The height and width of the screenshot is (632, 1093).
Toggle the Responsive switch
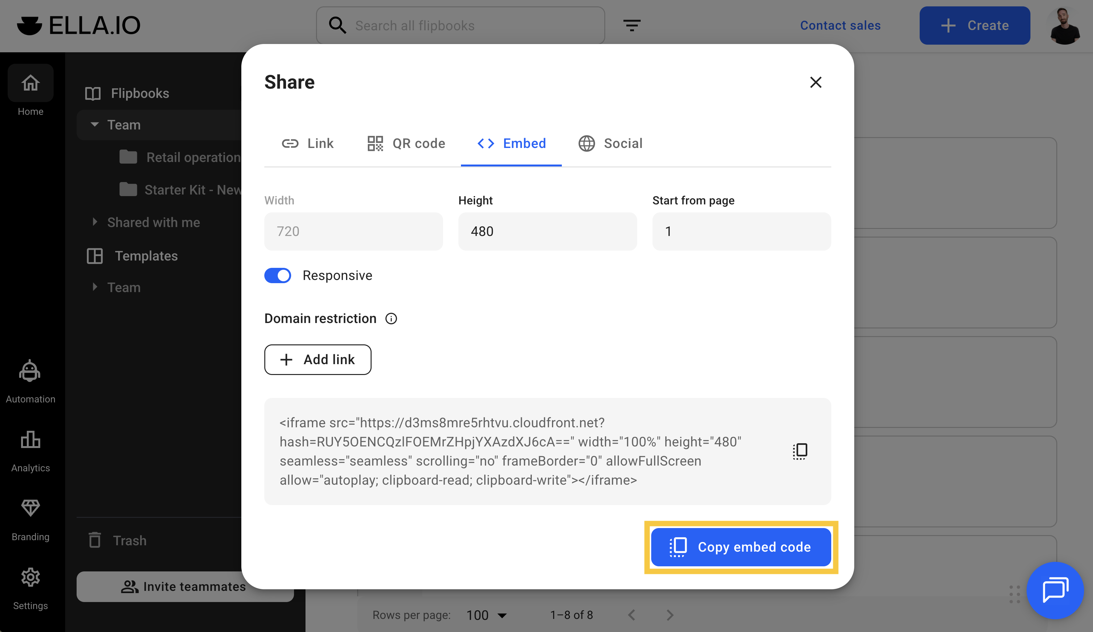point(278,276)
